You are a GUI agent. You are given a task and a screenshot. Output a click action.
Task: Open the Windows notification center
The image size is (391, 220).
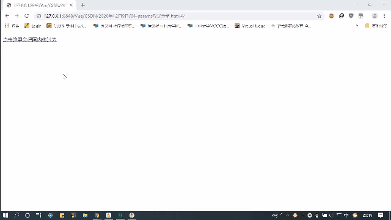[x=381, y=215]
